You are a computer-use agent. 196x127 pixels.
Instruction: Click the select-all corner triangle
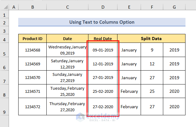tap(5, 7)
